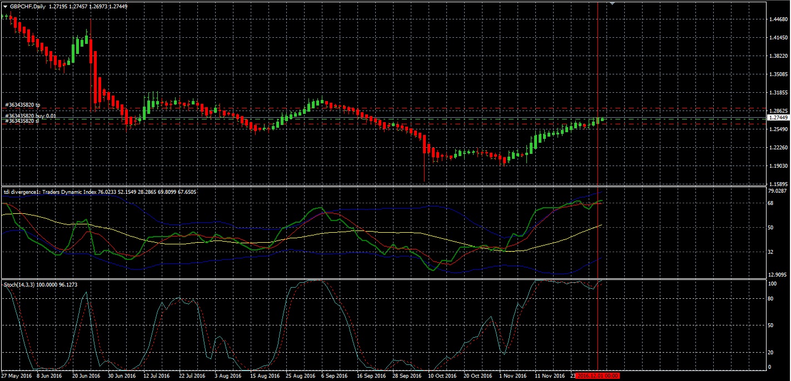Click the 11 Nov 2016 date label
The width and height of the screenshot is (791, 381).
549,376
